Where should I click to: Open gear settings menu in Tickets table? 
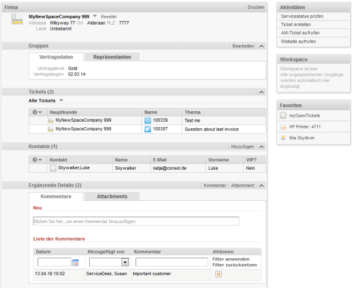tap(37, 112)
